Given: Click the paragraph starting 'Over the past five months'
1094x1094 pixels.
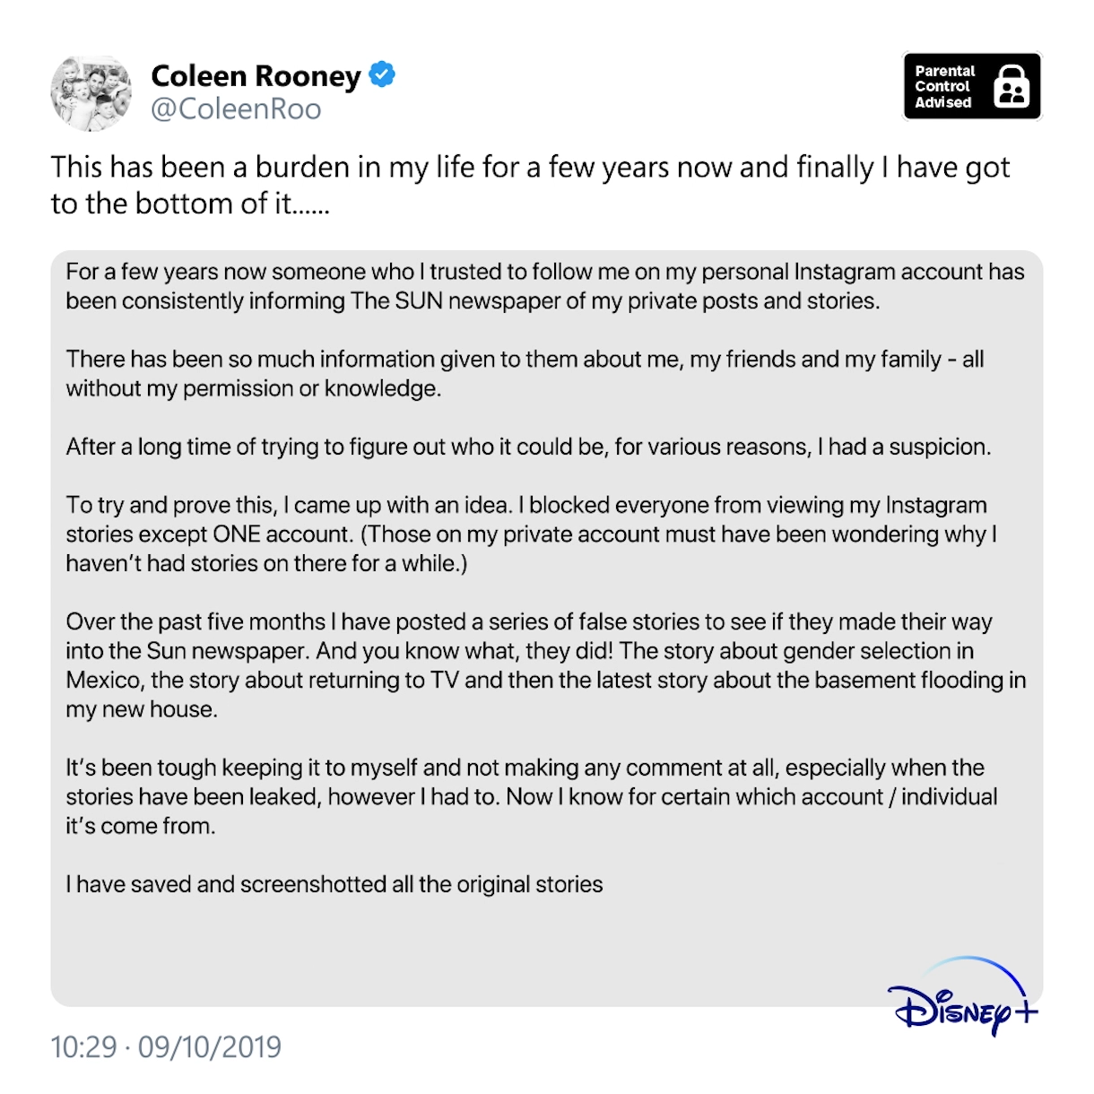Looking at the screenshot, I should (545, 664).
